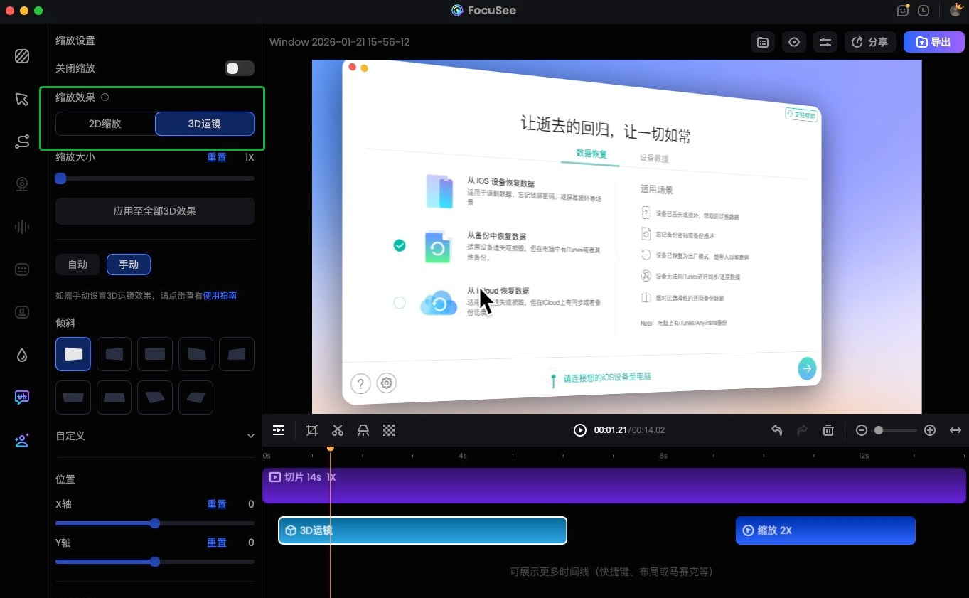Click the info icon beside 缩放效果

(105, 97)
